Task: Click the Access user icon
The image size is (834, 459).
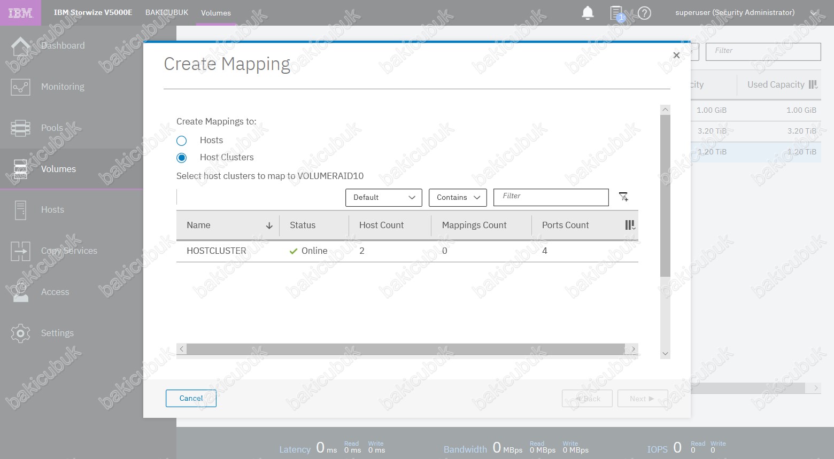Action: [x=20, y=292]
